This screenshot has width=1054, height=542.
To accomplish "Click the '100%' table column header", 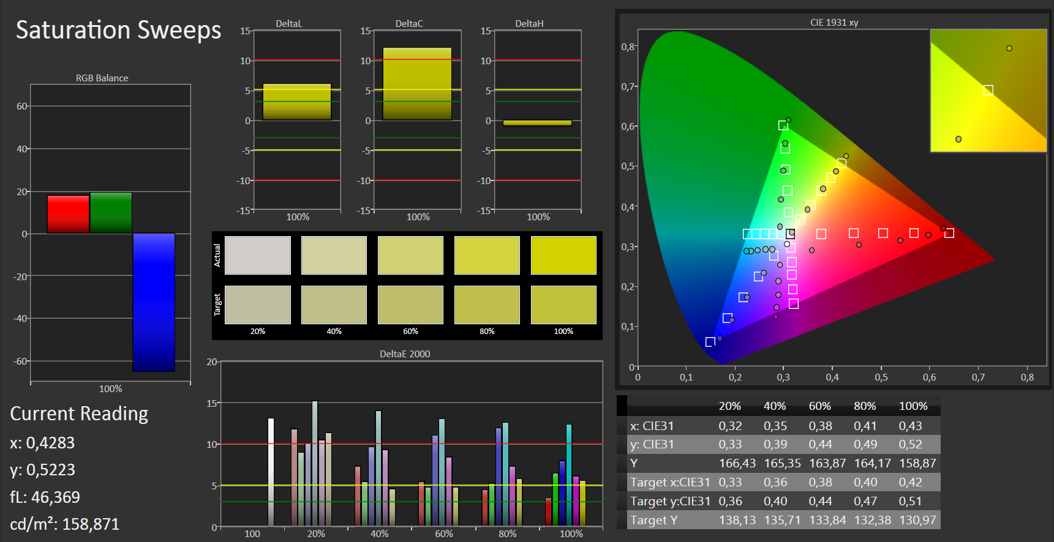I will coord(913,406).
